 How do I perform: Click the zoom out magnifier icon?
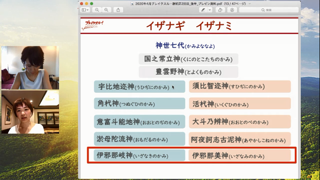click(x=97, y=10)
